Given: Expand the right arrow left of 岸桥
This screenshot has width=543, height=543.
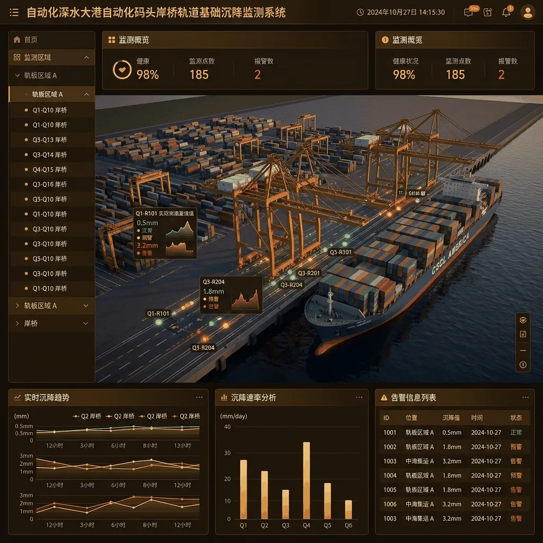Looking at the screenshot, I should 17,323.
